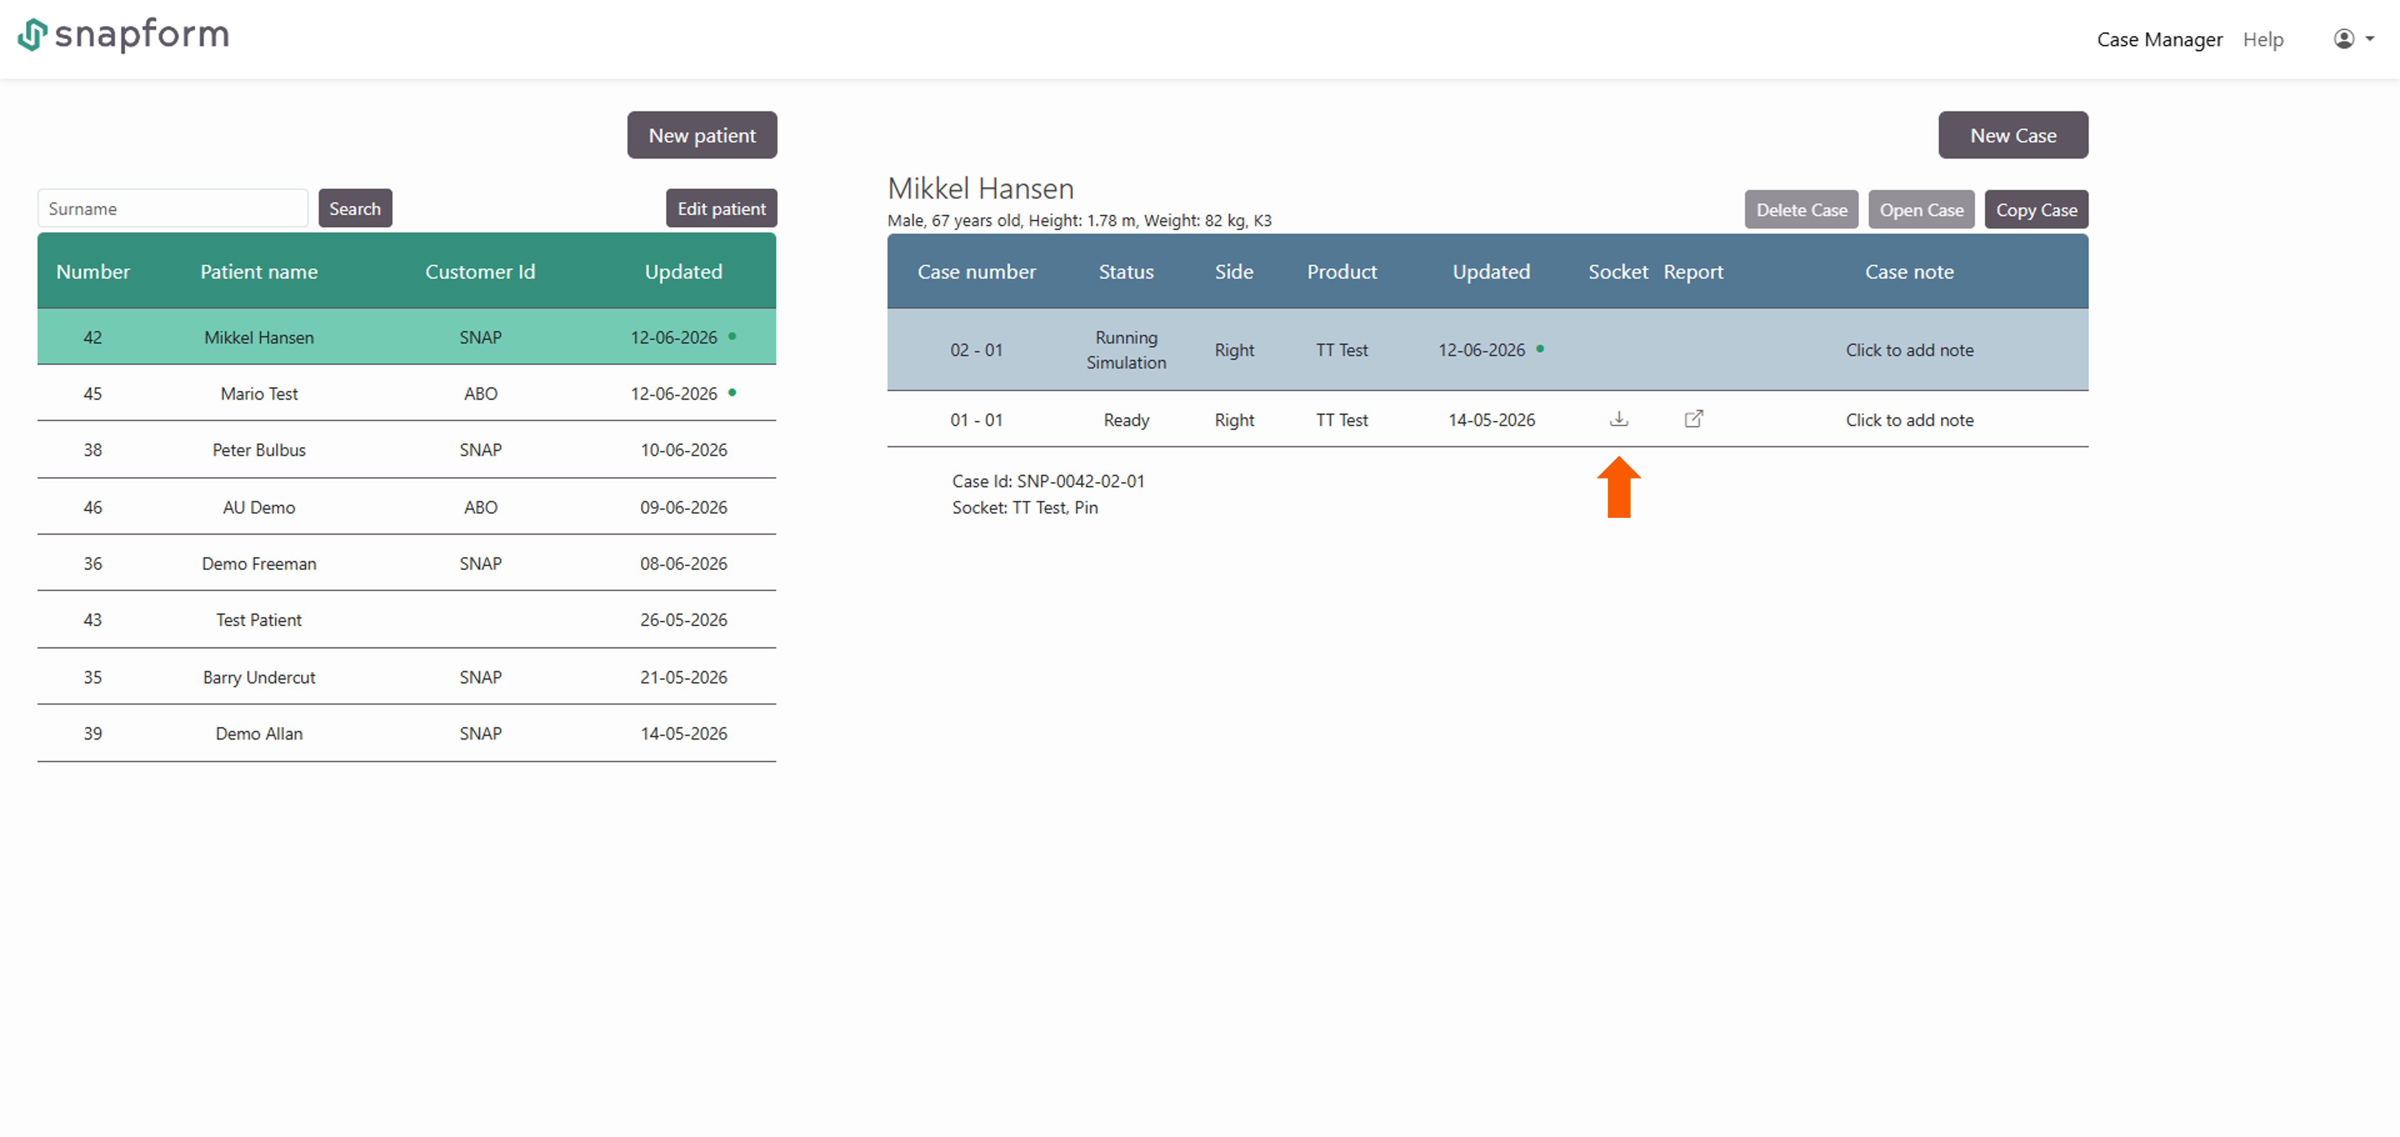Select patient Demo Freeman row
Screen dimensions: 2400x1137
point(406,564)
